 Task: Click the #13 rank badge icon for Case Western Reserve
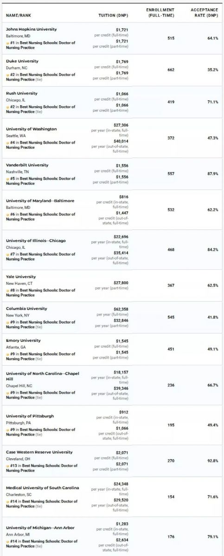click(x=7, y=466)
